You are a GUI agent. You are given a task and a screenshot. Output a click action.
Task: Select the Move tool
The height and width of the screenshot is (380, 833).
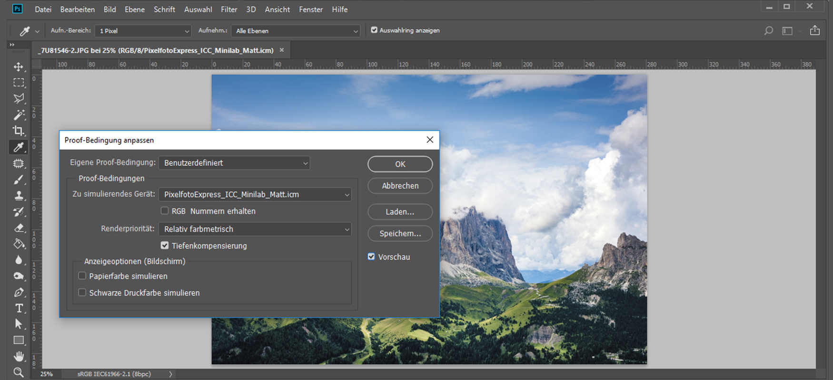tap(19, 66)
